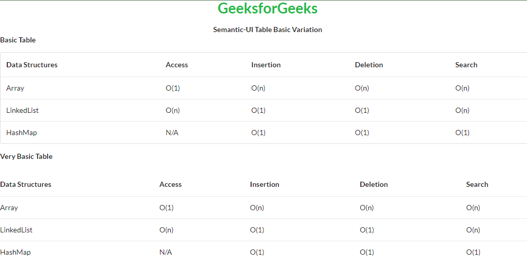Click the 'HashMap' cell in the bordered Basic Table
Image resolution: width=527 pixels, height=279 pixels.
[22, 133]
